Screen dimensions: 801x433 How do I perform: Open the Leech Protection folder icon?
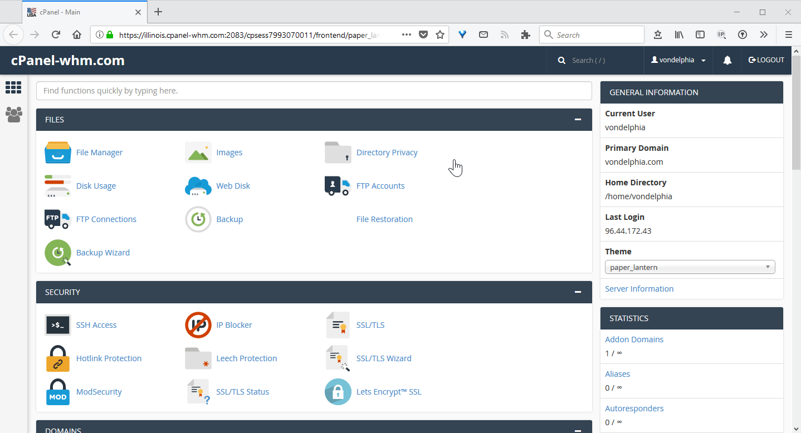(x=198, y=358)
